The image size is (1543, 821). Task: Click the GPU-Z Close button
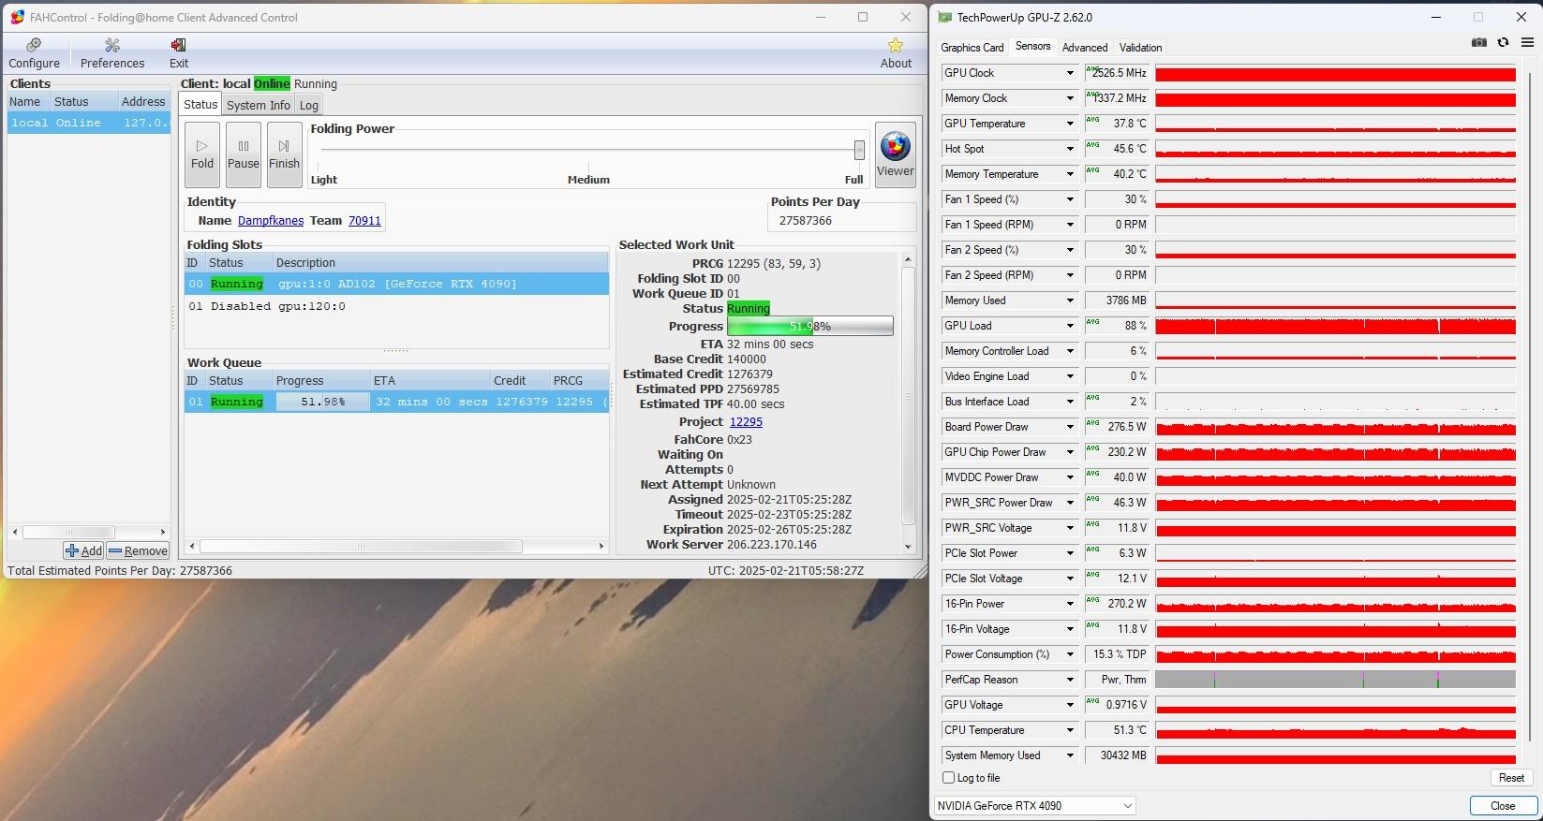point(1503,806)
